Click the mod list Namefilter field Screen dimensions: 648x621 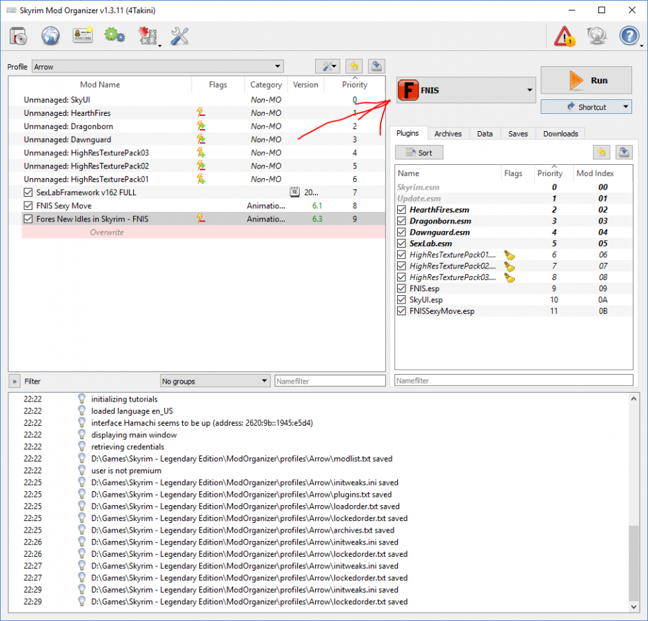(x=330, y=381)
